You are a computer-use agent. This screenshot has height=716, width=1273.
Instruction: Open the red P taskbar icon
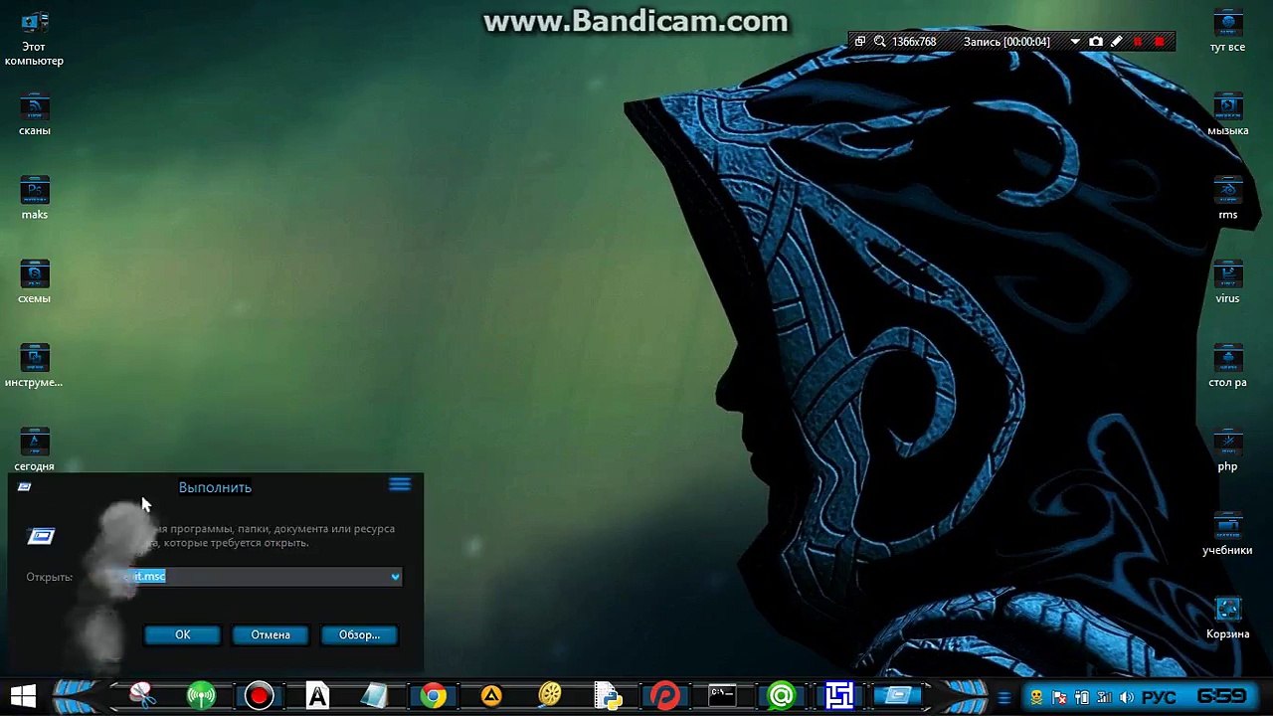pos(664,696)
